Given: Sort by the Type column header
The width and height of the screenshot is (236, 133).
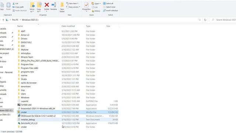Looking at the screenshot, I should pos(88,26).
